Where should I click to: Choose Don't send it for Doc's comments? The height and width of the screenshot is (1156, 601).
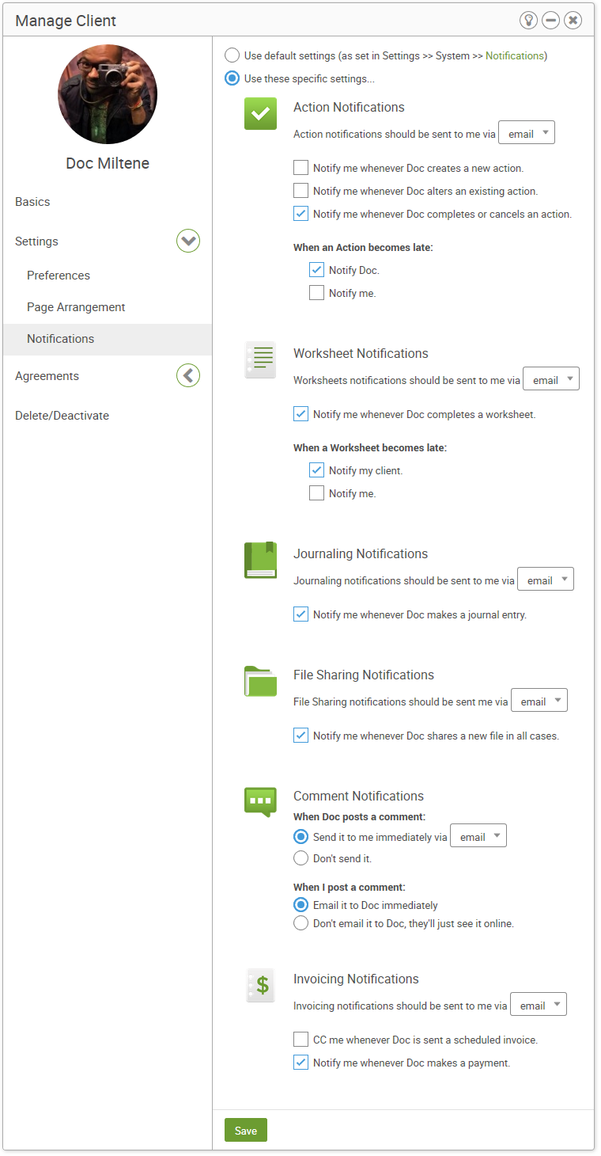click(x=300, y=858)
